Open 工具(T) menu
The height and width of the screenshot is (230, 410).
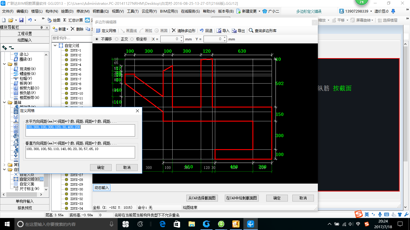pyautogui.click(x=133, y=11)
